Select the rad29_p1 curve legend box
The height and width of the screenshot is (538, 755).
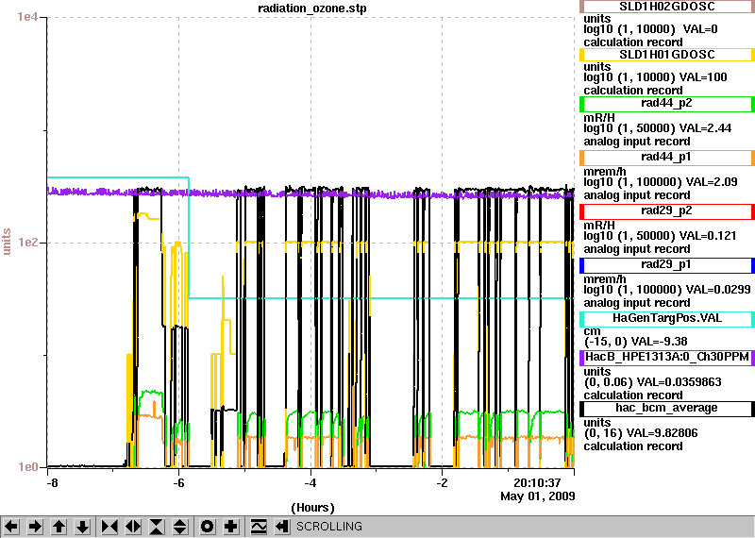(667, 265)
